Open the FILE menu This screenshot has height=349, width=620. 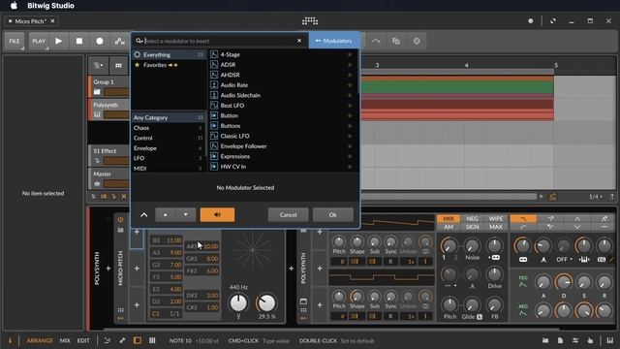tap(15, 41)
